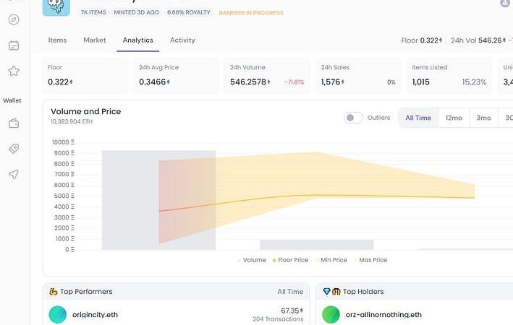Select the All Time range button
Image resolution: width=513 pixels, height=325 pixels.
tap(418, 118)
